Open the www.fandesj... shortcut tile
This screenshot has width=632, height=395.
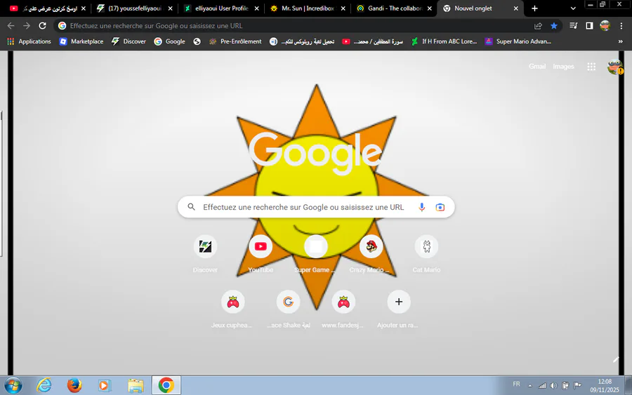click(343, 309)
